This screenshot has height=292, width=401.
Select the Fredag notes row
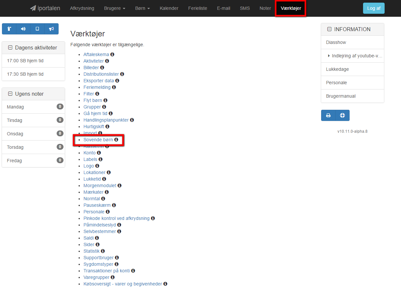pyautogui.click(x=33, y=161)
